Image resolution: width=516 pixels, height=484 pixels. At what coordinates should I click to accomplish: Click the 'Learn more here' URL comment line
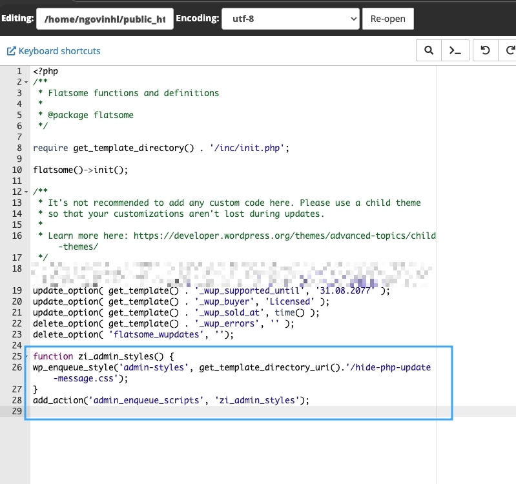[x=236, y=241]
